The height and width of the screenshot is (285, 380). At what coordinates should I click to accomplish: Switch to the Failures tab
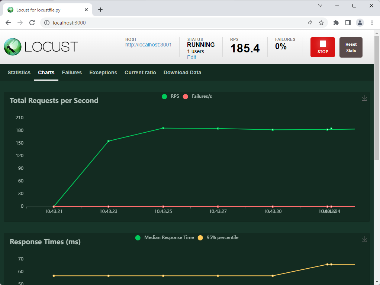click(71, 72)
